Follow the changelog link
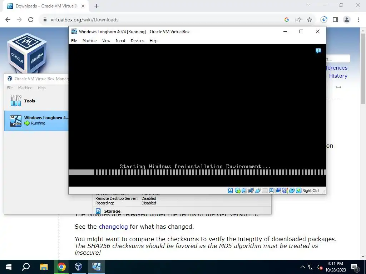366x274 pixels. pyautogui.click(x=113, y=227)
